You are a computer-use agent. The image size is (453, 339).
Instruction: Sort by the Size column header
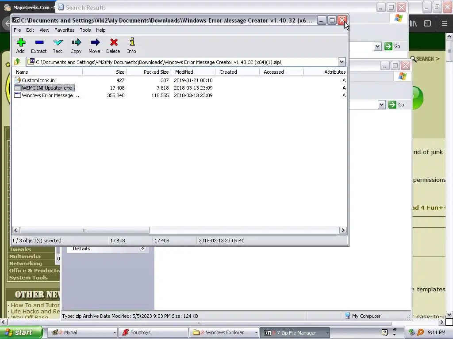click(104, 72)
